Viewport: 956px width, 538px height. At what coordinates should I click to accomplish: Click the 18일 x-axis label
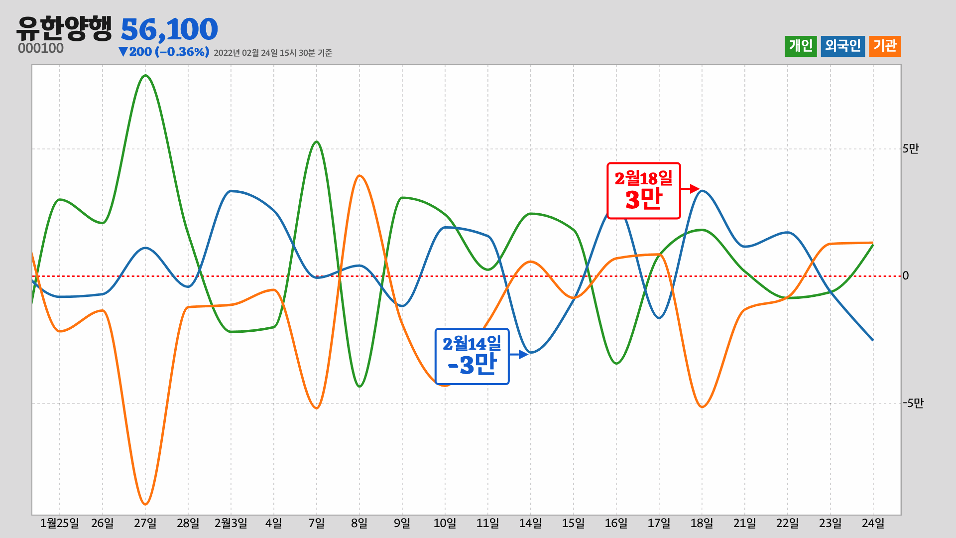(702, 523)
